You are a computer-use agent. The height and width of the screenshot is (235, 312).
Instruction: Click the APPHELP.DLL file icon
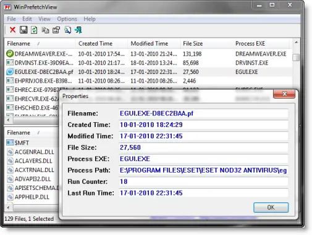[10, 197]
